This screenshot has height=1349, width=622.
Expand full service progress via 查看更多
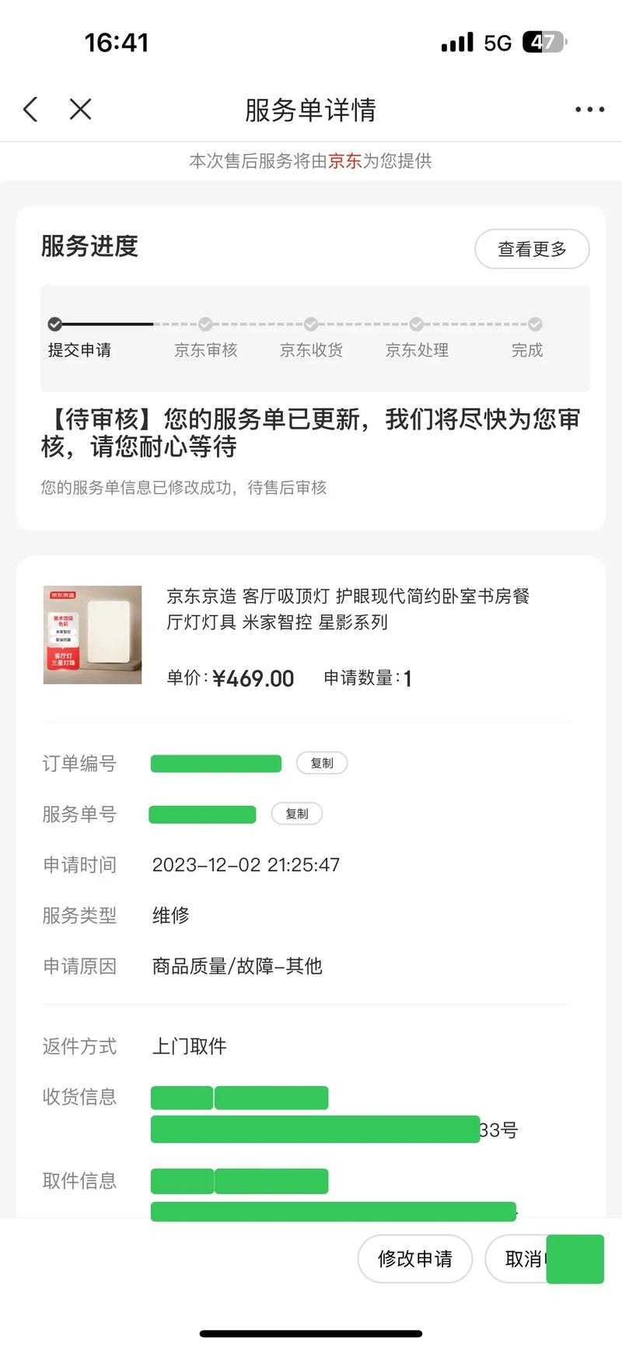click(x=532, y=249)
